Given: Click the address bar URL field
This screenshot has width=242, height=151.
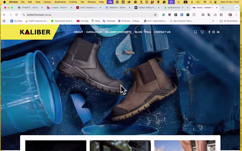Looking at the screenshot, I should point(90,14).
